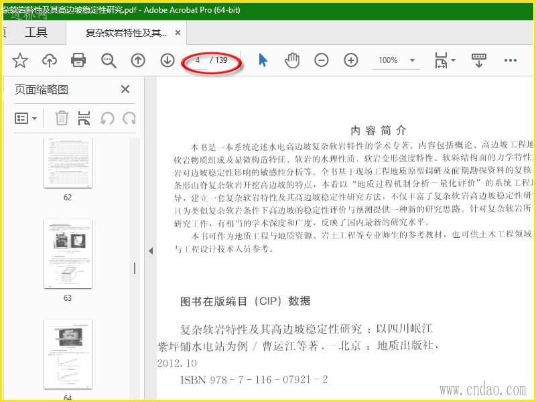Close the 页面缩略图 panel
Image resolution: width=536 pixels, height=402 pixels.
[x=125, y=89]
